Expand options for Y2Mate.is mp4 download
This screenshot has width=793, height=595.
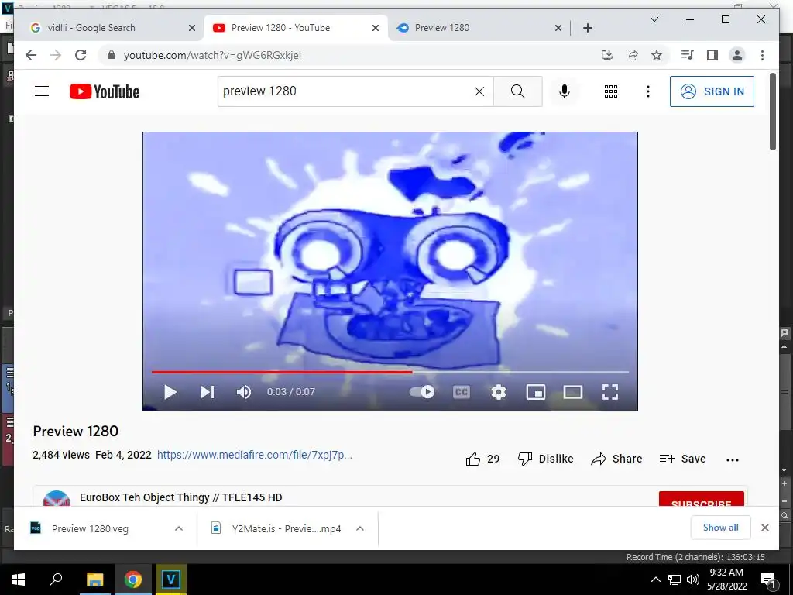(x=359, y=528)
